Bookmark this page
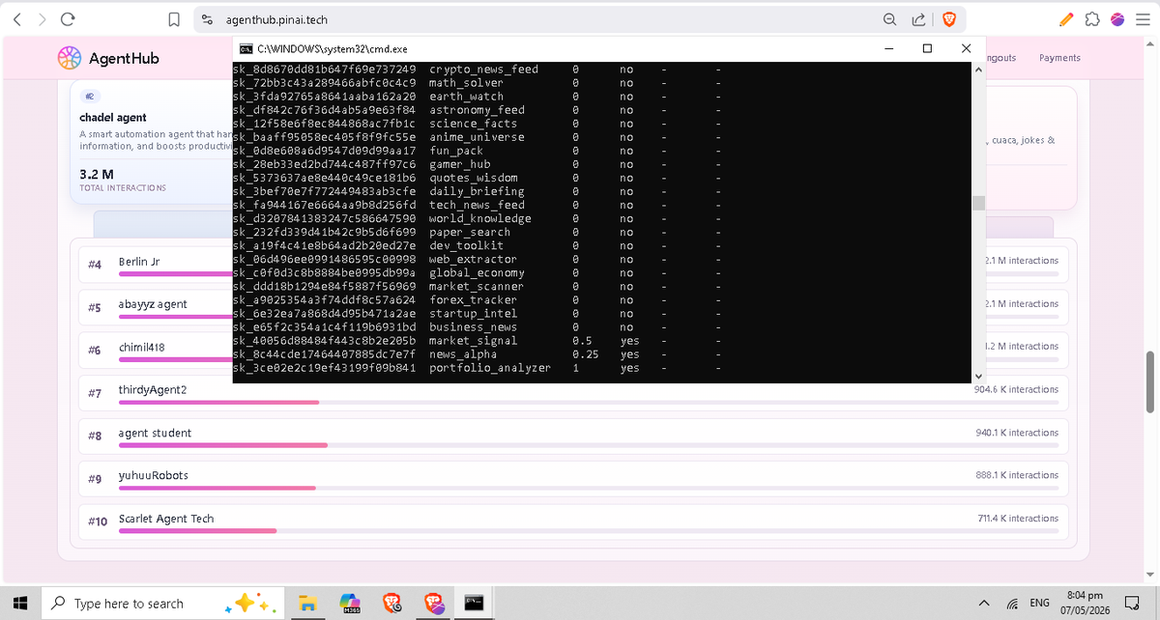The width and height of the screenshot is (1160, 620). tap(173, 19)
